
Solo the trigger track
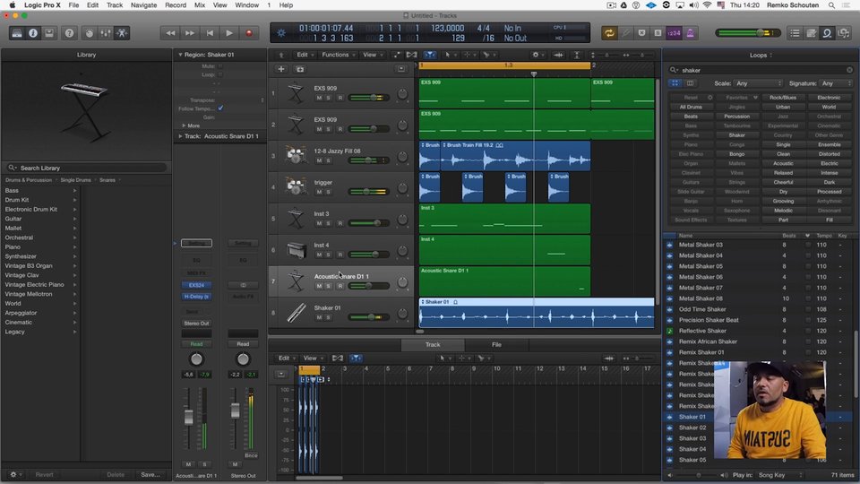(329, 192)
